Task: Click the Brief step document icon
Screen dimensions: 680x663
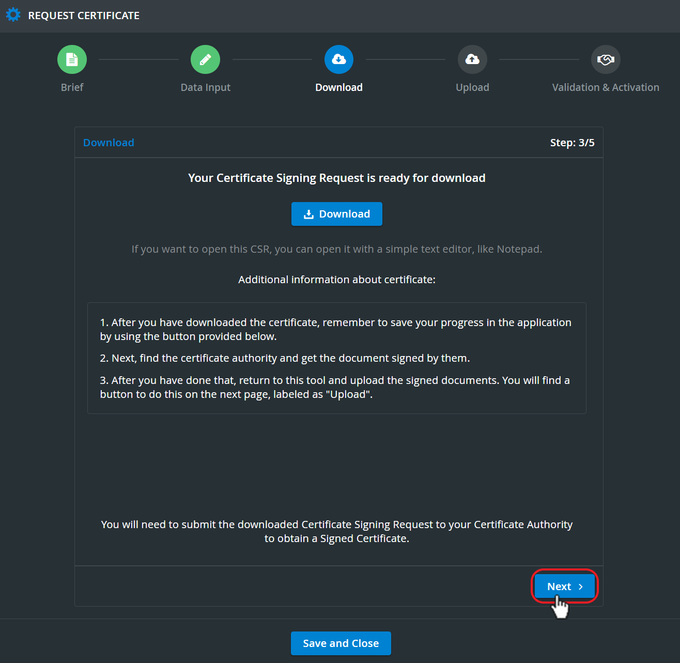Action: (72, 59)
